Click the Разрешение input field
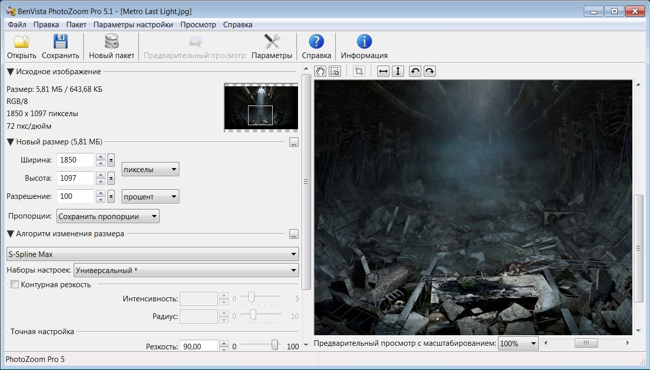This screenshot has height=370, width=650. 75,196
